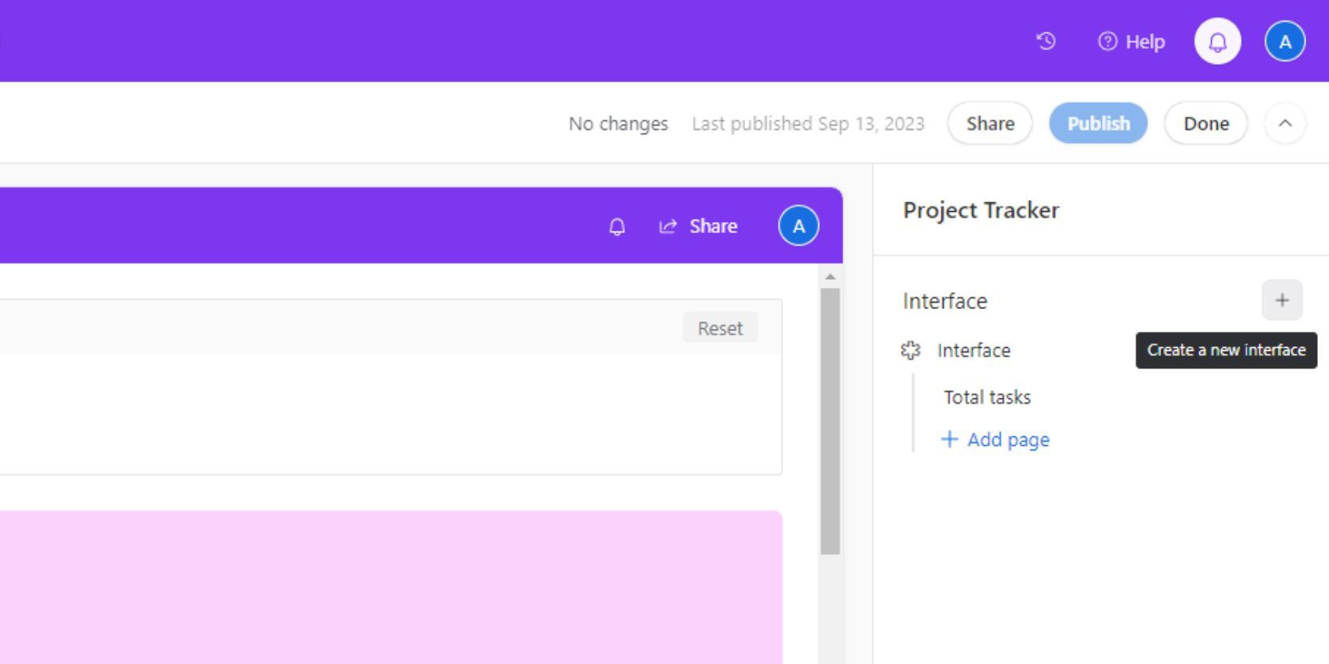The width and height of the screenshot is (1329, 664).
Task: Open notifications bell in top bar
Action: [1217, 41]
